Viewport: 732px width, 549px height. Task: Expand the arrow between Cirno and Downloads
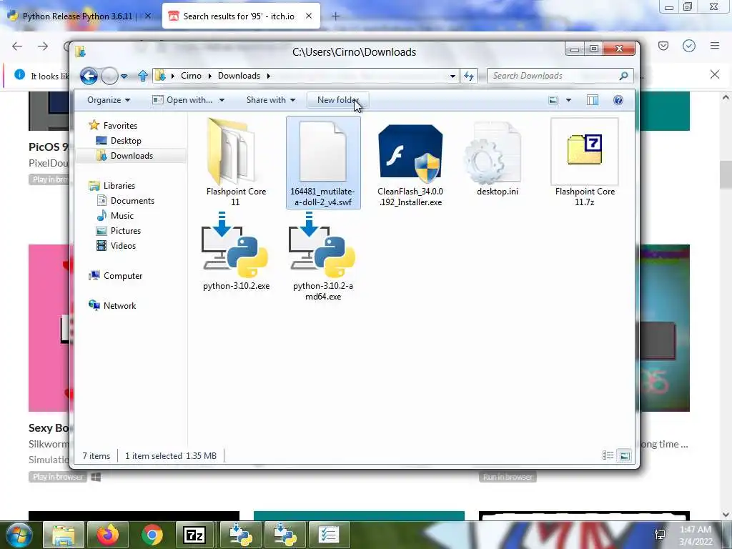tap(209, 76)
